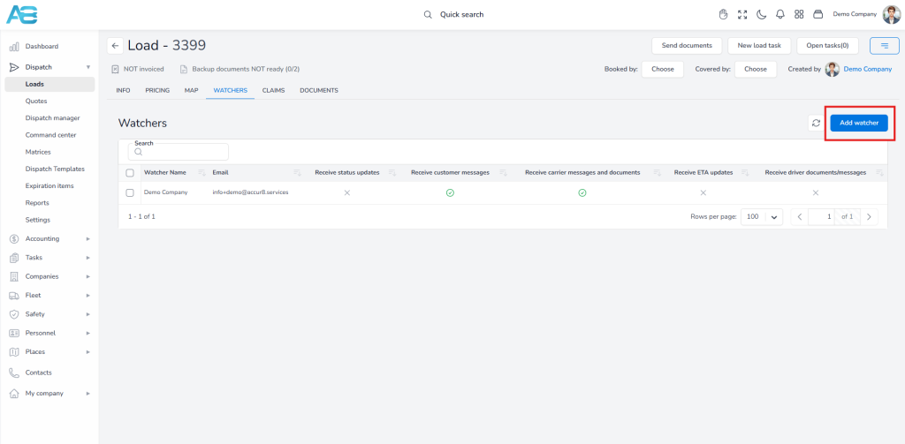Expand the Tasks menu arrow
This screenshot has height=444, width=905.
tap(87, 258)
